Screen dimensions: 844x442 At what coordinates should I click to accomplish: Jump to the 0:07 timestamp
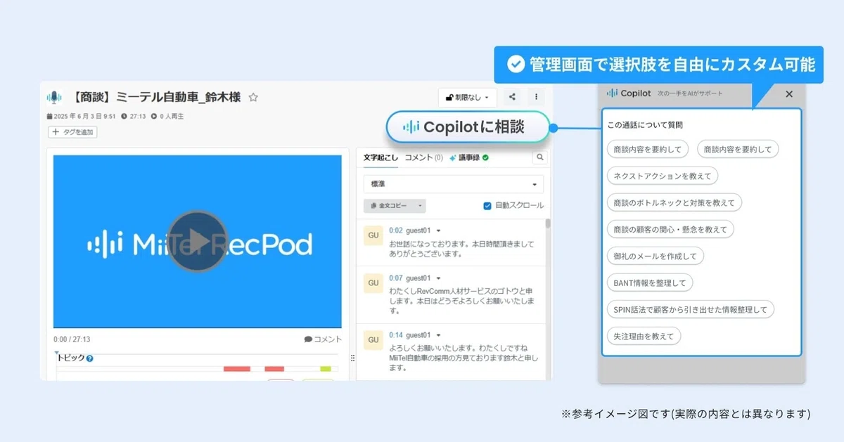coord(395,278)
